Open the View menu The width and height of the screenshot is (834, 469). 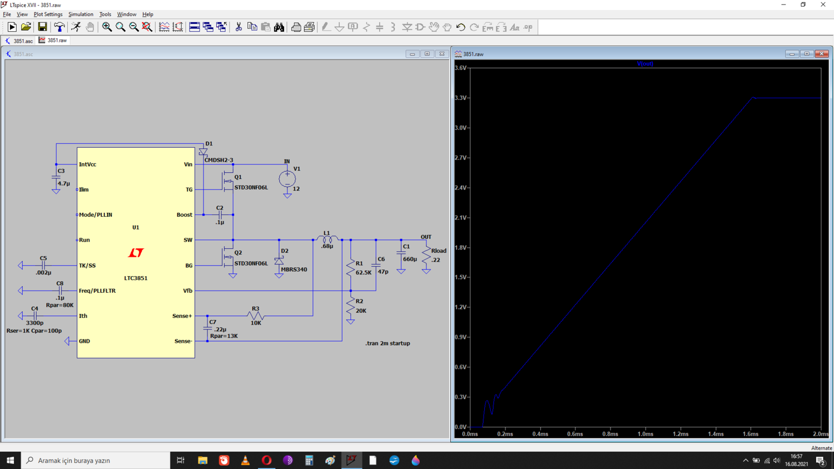[22, 14]
